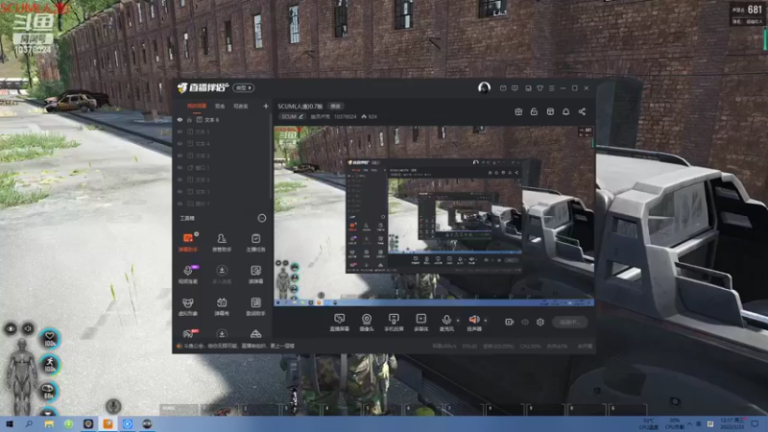Open the 弹幕助手 danmaku assistant tool
The image size is (768, 432).
188,243
